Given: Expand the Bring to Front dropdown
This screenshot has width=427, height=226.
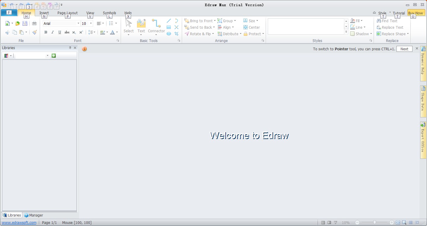Looking at the screenshot, I should tap(214, 21).
